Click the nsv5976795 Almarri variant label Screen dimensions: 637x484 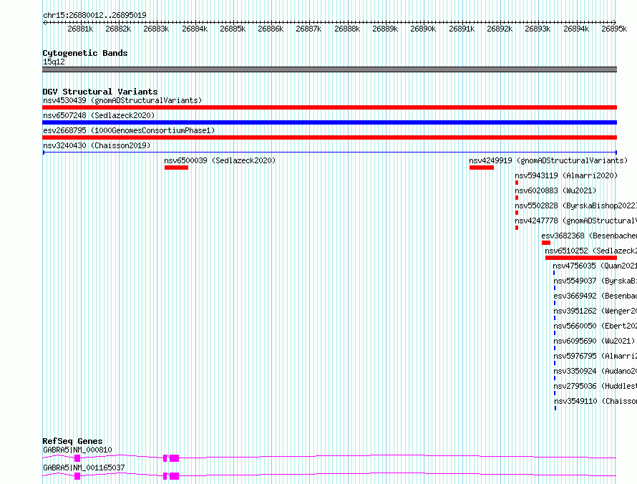595,356
